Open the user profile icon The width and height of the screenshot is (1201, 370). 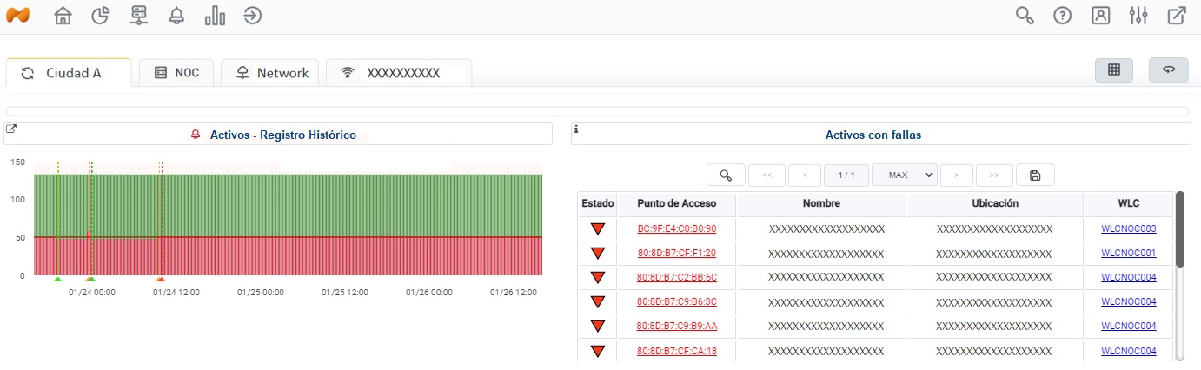coord(1100,16)
